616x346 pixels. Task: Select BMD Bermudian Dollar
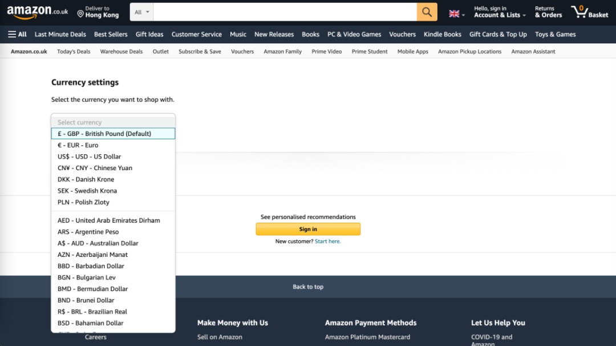tap(113, 288)
